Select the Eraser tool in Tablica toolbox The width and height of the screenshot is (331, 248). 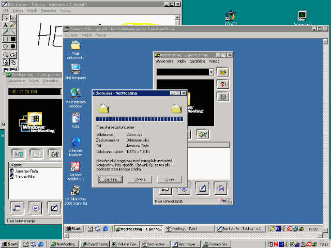[x=13, y=18]
